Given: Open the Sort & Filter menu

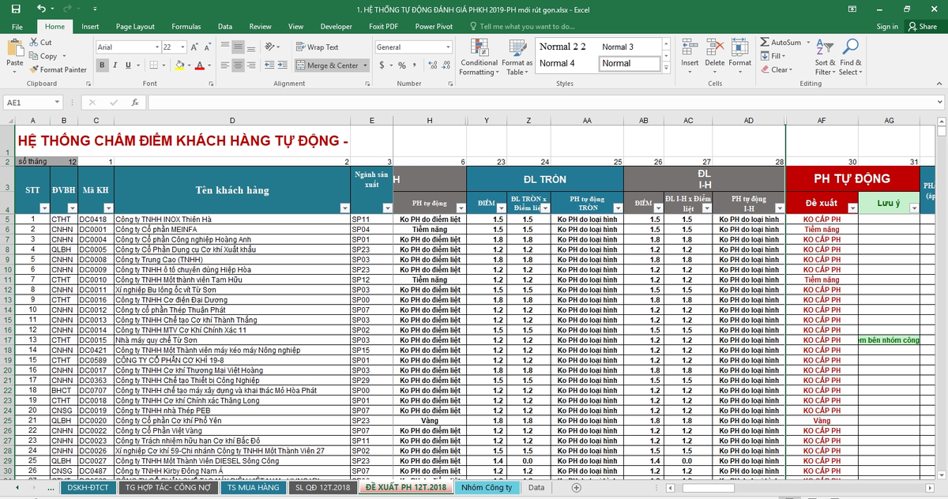Looking at the screenshot, I should point(825,57).
